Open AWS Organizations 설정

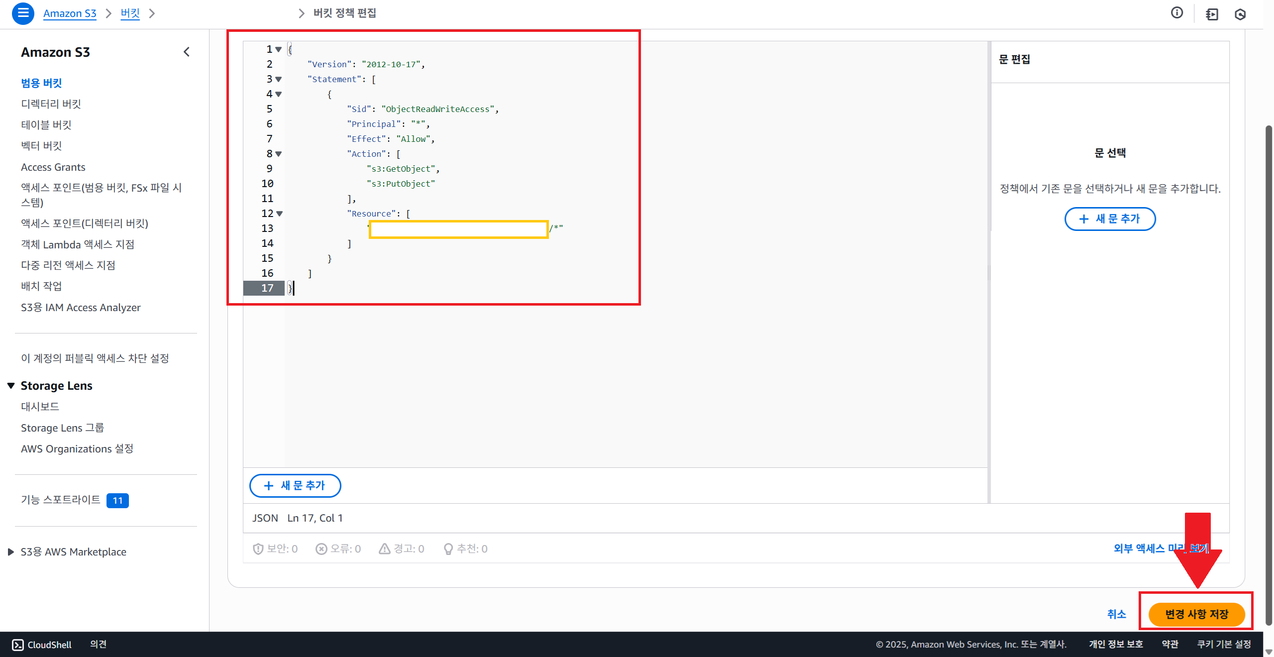pos(77,449)
